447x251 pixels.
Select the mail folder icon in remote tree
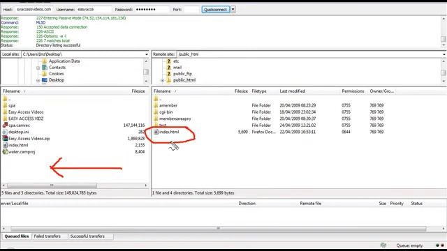click(169, 68)
